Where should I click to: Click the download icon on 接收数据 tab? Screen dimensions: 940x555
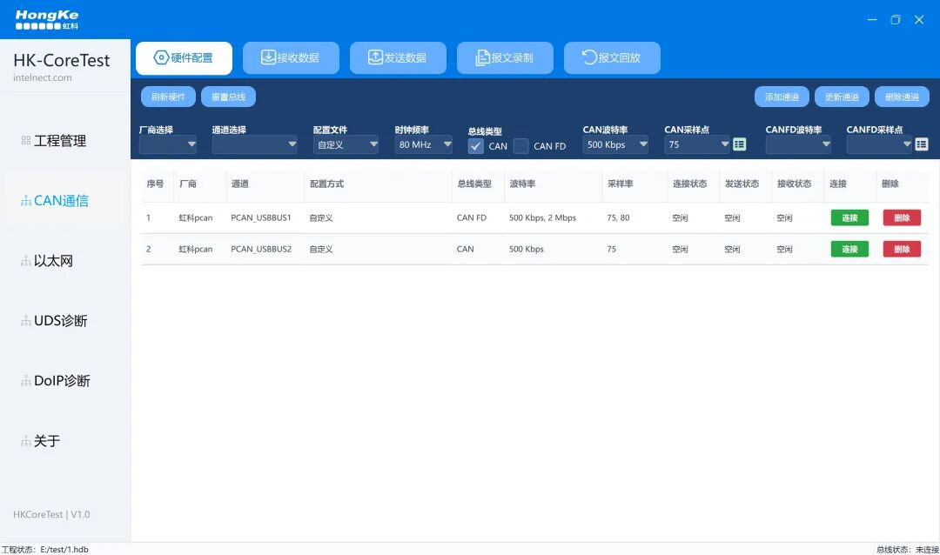pyautogui.click(x=268, y=57)
